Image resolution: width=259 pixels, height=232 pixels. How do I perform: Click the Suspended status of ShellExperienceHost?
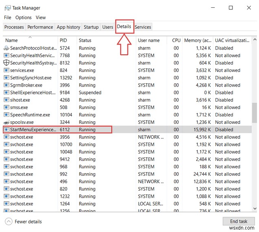pyautogui.click(x=90, y=92)
